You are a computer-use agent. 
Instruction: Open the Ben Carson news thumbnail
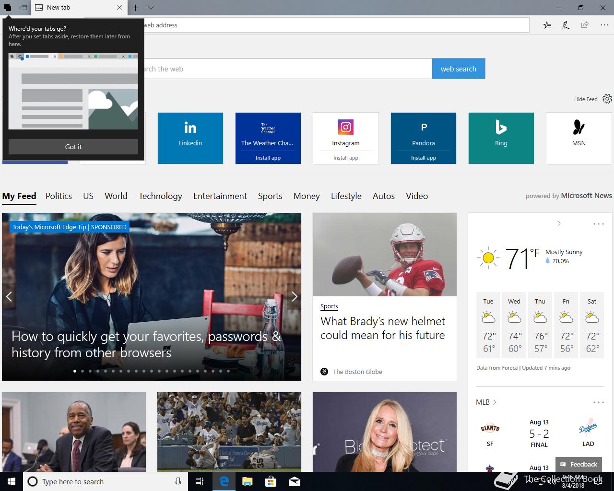[74, 432]
